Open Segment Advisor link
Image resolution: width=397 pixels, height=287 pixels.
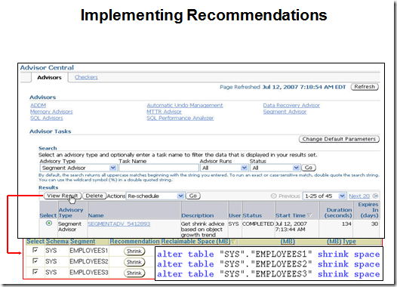pyautogui.click(x=285, y=112)
